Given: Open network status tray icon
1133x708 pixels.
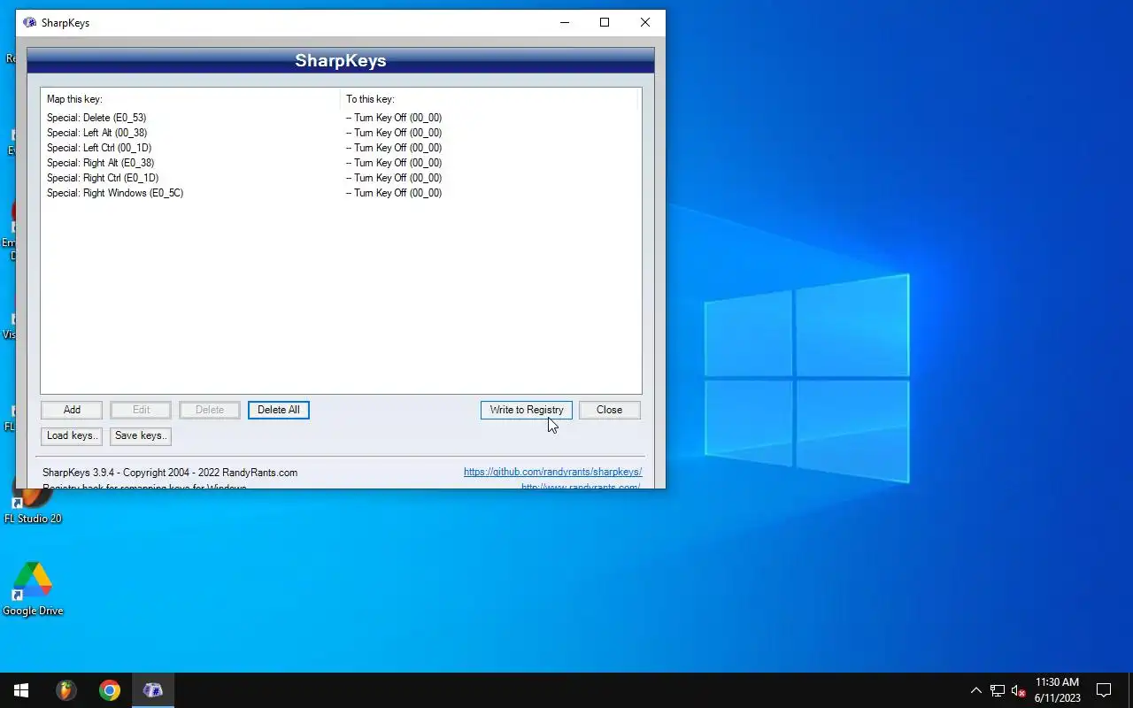Looking at the screenshot, I should click(998, 690).
